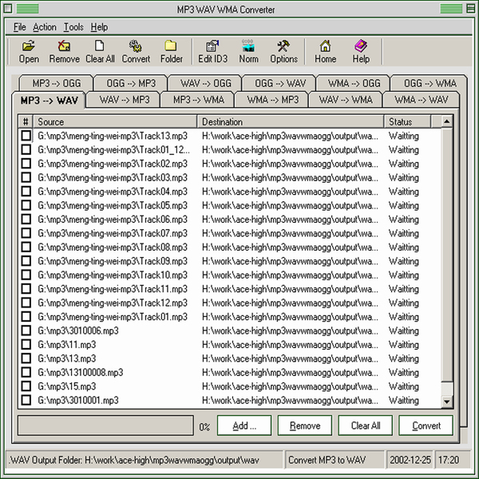Image resolution: width=479 pixels, height=479 pixels.
Task: Switch to WMA --> MP3 tab
Action: 272,100
